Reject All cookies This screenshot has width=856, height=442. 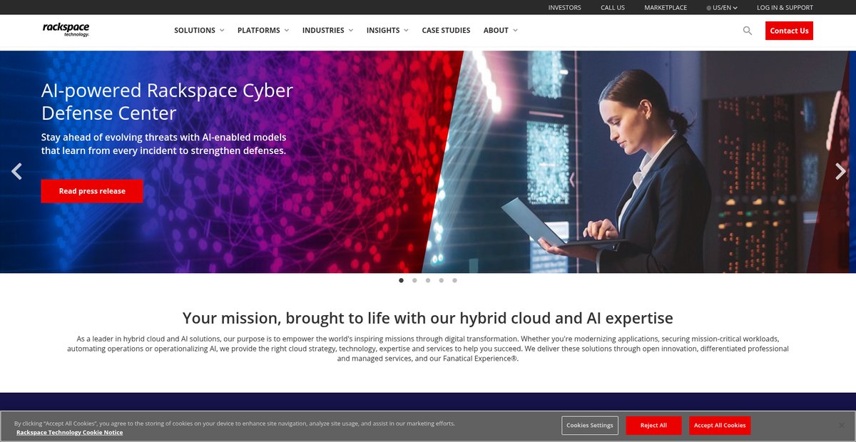tap(653, 426)
